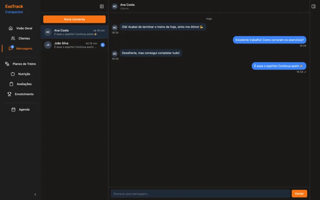Open the João Silva conversation
This screenshot has height=200, width=320.
pyautogui.click(x=75, y=45)
